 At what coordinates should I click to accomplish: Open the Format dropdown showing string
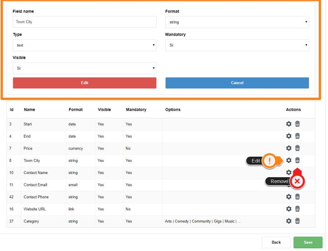pyautogui.click(x=237, y=22)
